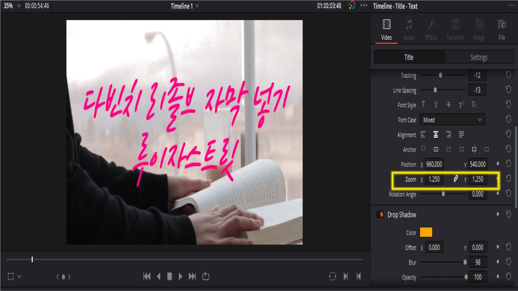This screenshot has height=291, width=518.
Task: Open the Image inspector tab
Action: (x=479, y=30)
